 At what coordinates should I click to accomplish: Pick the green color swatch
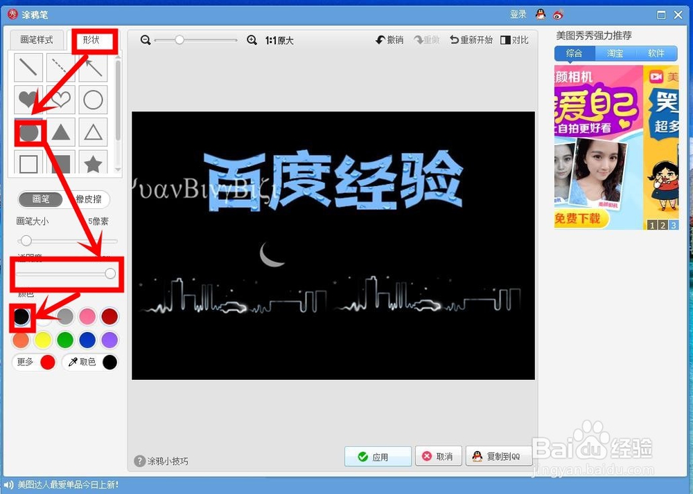[65, 340]
